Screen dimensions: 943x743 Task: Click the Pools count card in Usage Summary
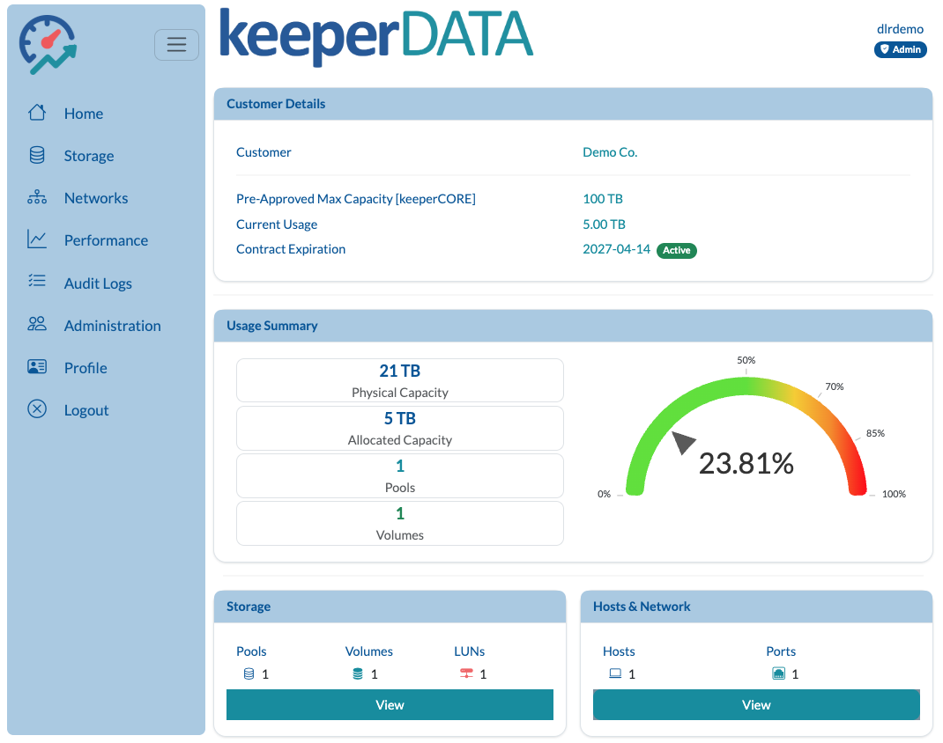(x=400, y=475)
